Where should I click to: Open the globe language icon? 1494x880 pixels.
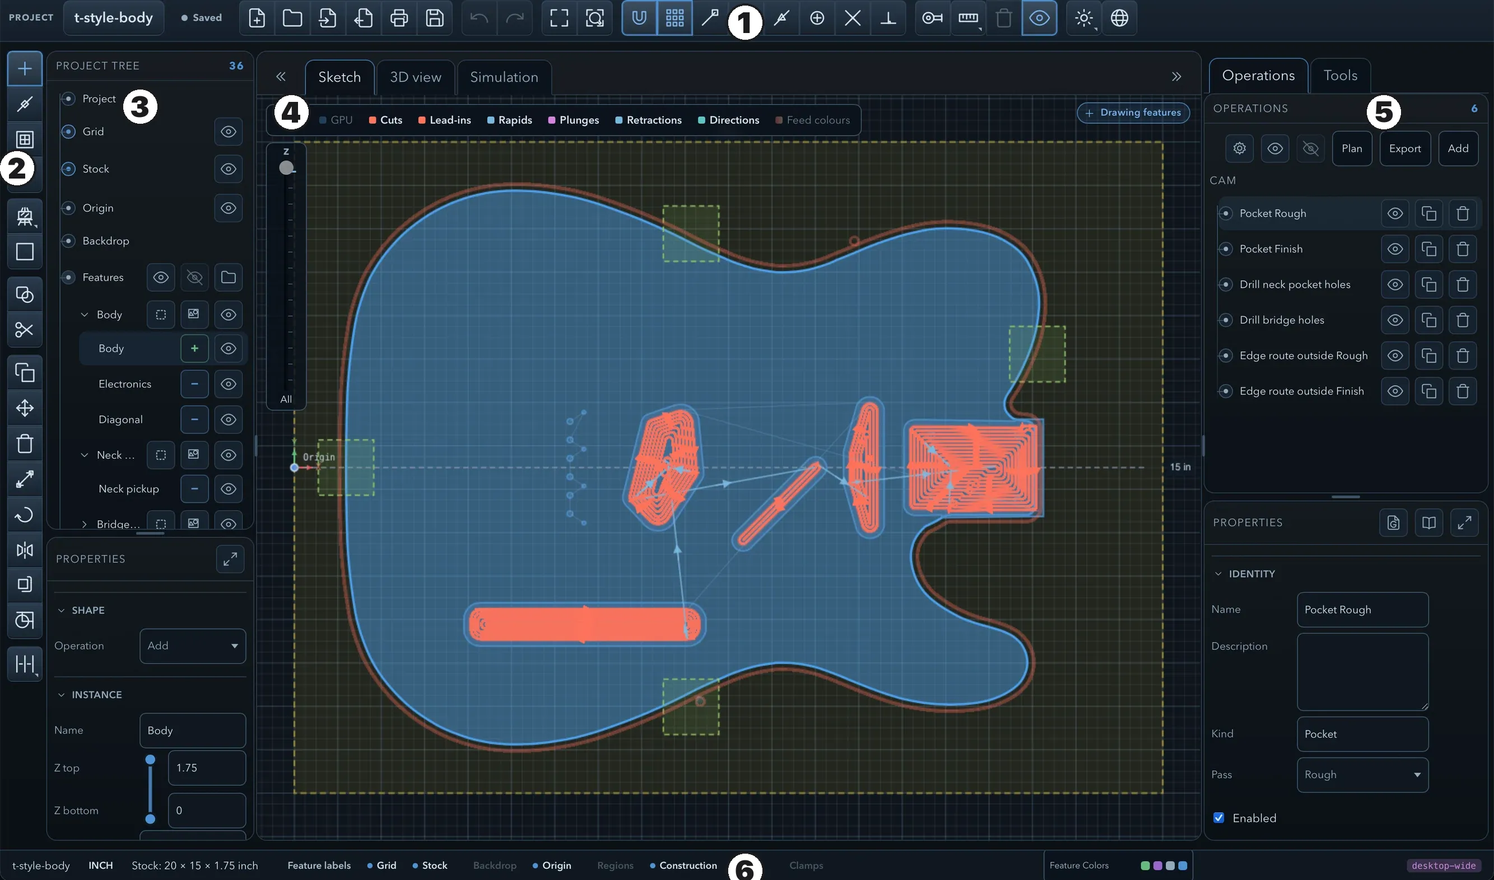point(1119,18)
